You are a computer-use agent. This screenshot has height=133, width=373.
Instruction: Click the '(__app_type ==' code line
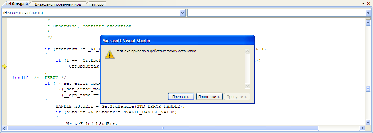[81, 95]
